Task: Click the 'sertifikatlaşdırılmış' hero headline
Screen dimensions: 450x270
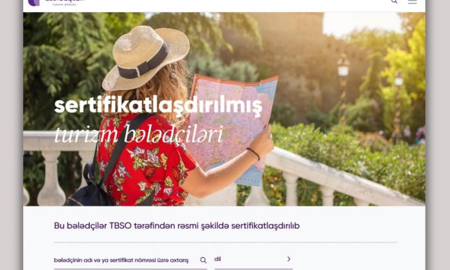Action: [158, 107]
